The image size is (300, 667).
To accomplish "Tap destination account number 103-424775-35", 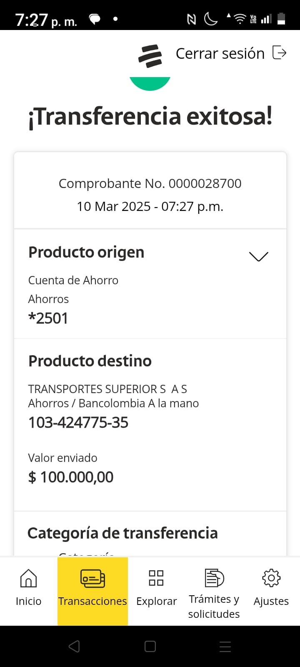I will tap(78, 423).
